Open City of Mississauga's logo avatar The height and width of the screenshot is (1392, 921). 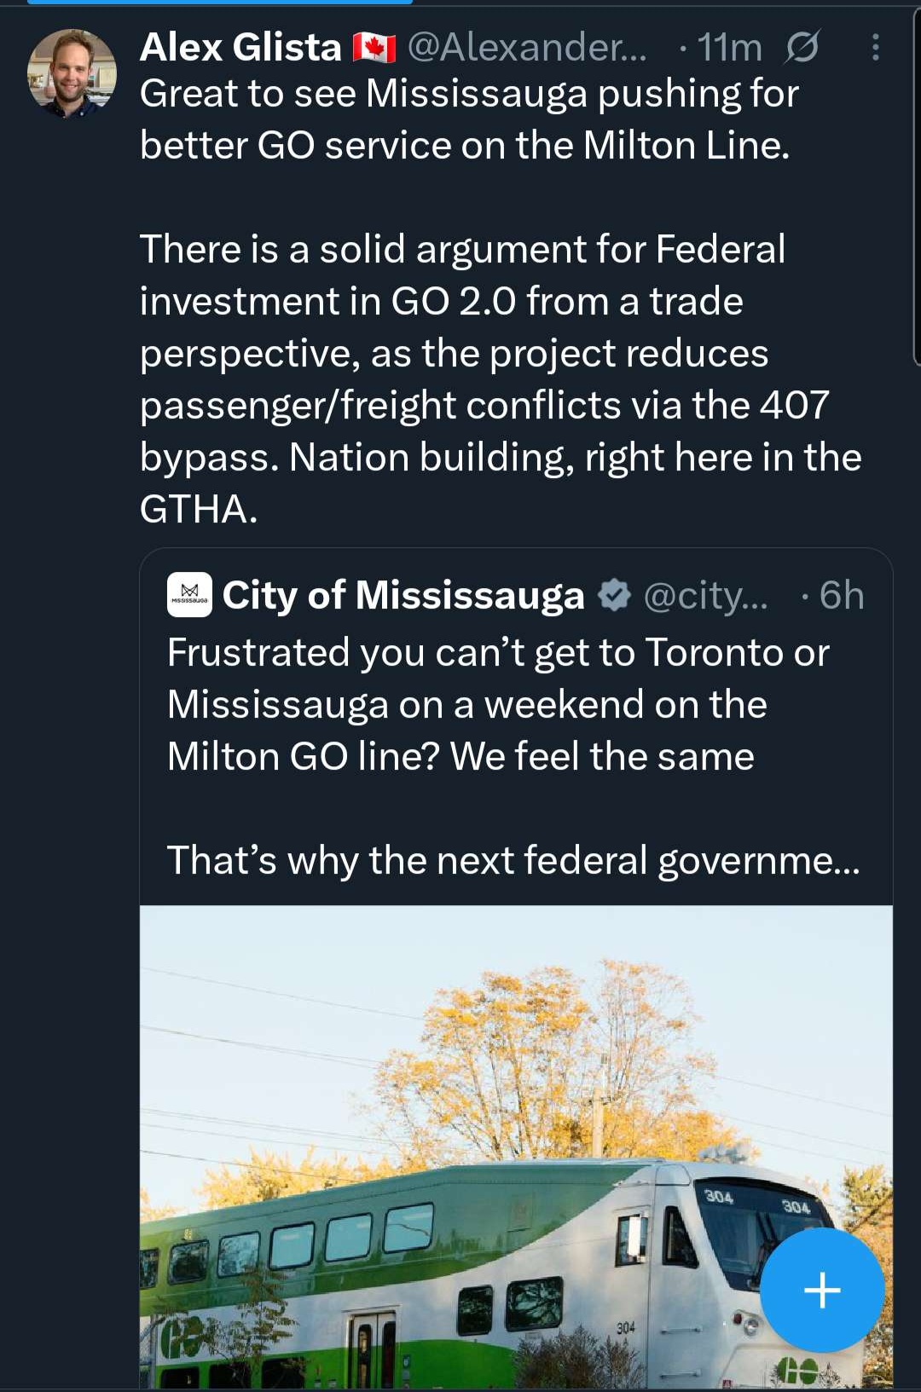click(189, 594)
